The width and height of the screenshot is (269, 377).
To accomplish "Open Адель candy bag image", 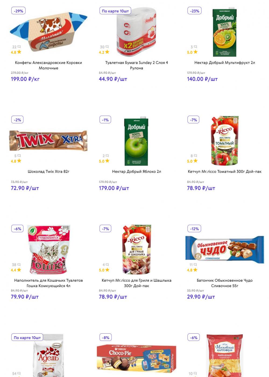I will (48, 355).
